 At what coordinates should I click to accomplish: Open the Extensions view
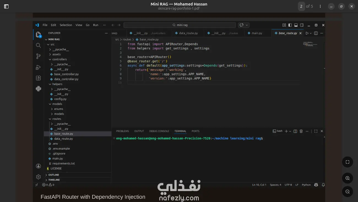38,78
